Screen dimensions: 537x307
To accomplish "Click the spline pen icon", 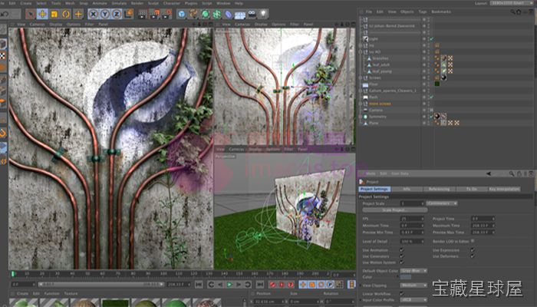I will click(193, 14).
